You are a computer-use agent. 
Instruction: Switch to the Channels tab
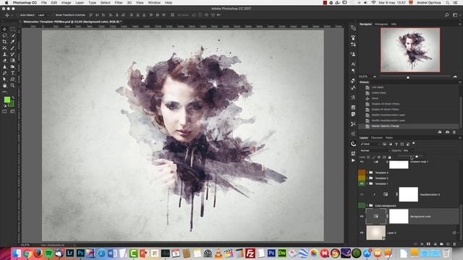point(376,138)
